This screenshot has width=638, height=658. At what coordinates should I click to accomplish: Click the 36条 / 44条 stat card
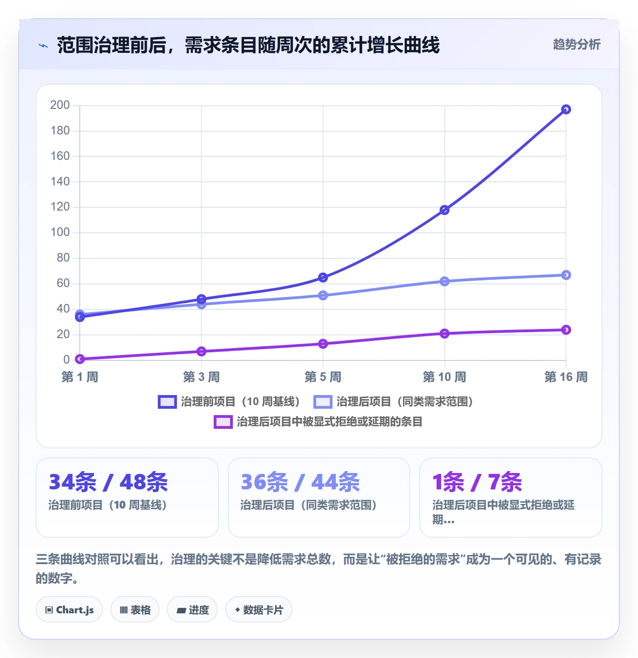pos(319,498)
